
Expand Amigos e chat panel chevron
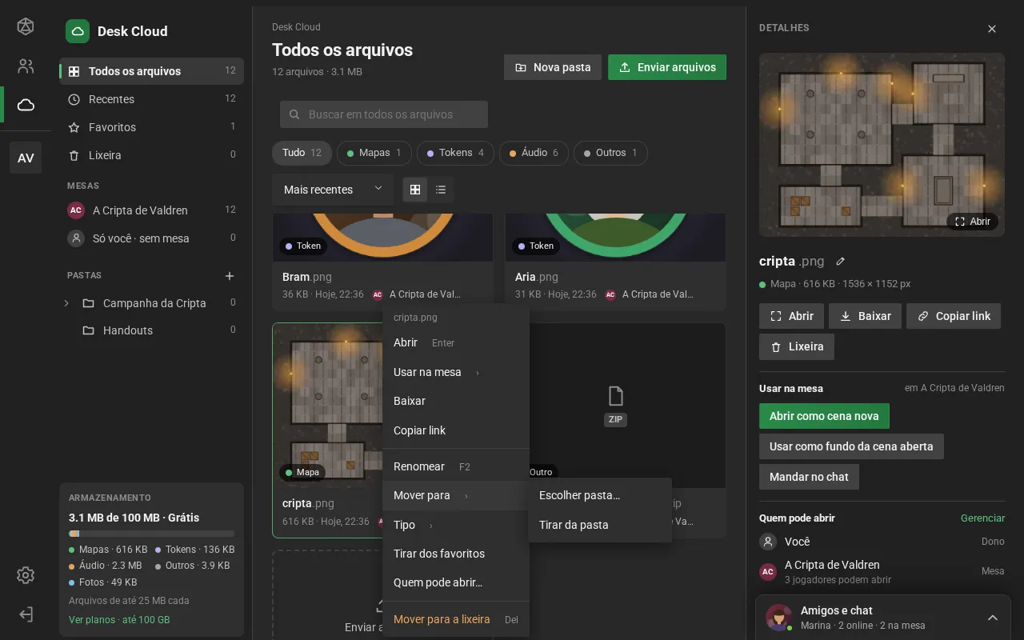pos(992,618)
